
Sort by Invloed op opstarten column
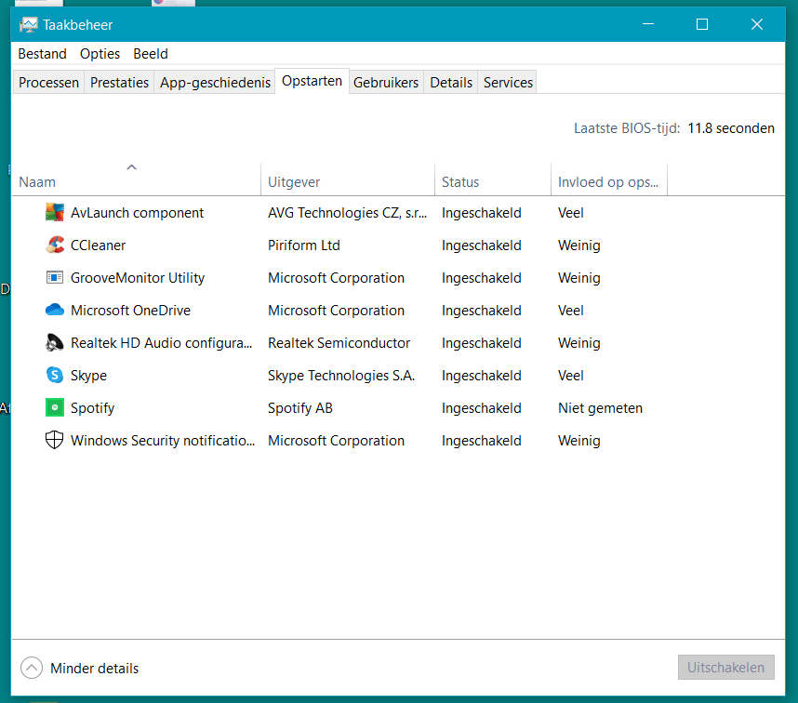(x=607, y=182)
